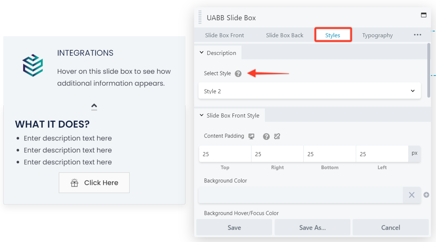Open the Background Color picker field

point(300,195)
